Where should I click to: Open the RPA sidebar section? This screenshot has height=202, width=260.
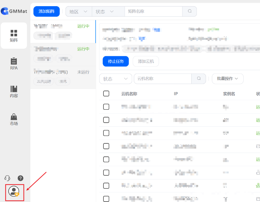(14, 64)
